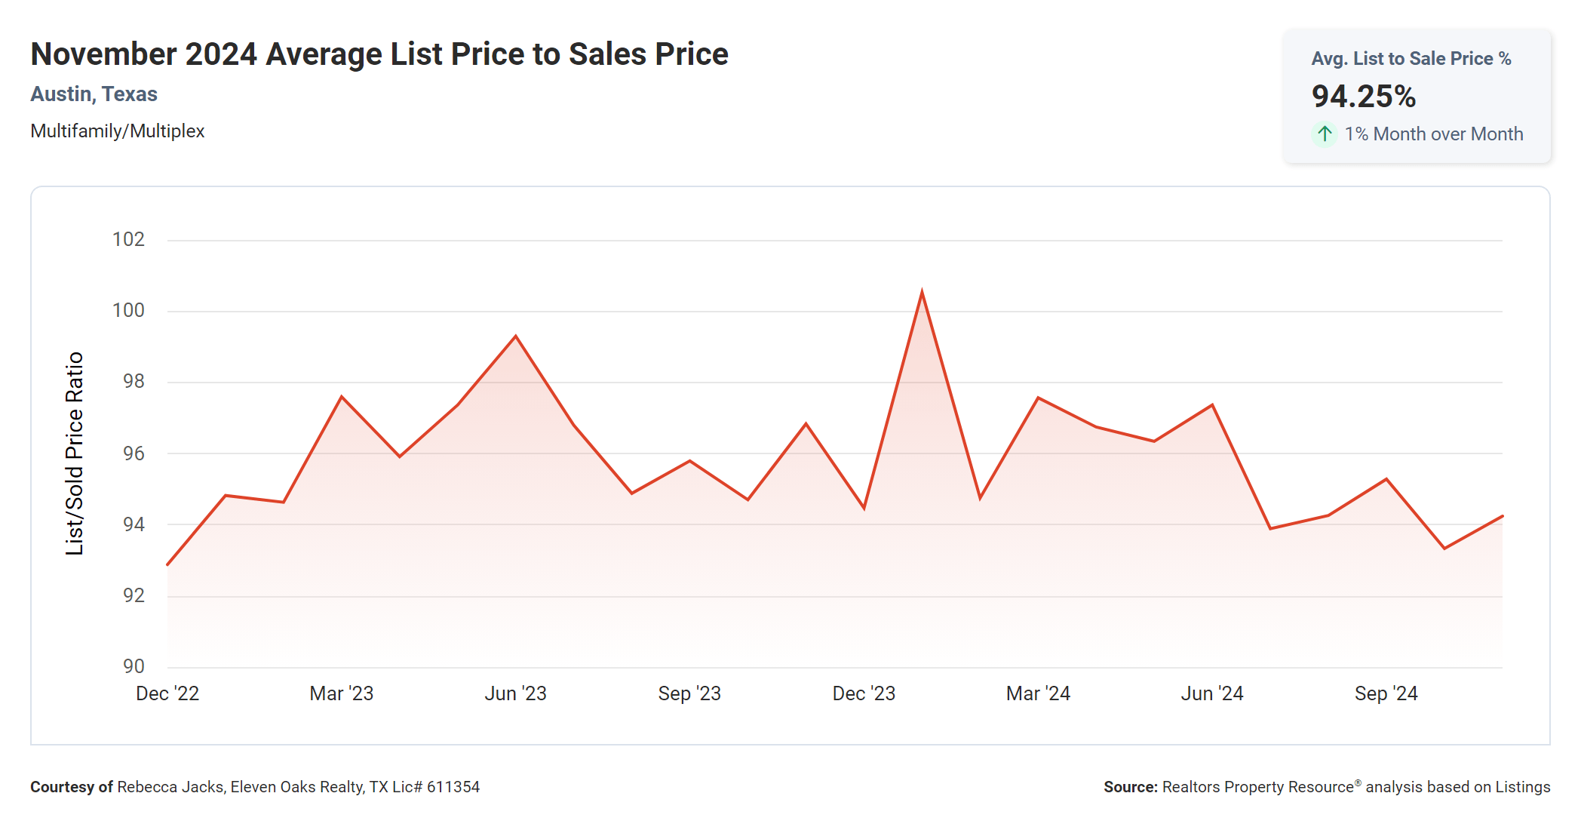
Task: Select the Dec '23 x-axis label
Action: click(864, 693)
